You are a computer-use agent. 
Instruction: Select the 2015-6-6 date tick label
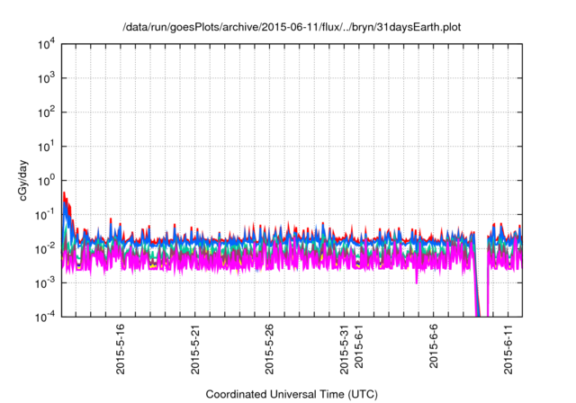tap(433, 347)
